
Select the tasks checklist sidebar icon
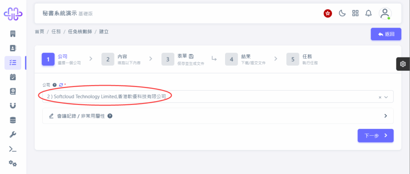[13, 63]
